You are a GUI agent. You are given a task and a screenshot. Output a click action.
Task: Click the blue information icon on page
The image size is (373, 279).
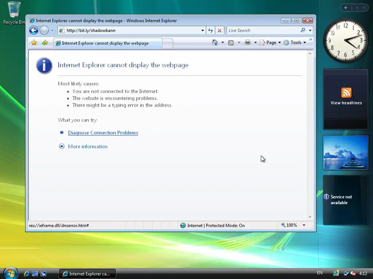pyautogui.click(x=44, y=65)
